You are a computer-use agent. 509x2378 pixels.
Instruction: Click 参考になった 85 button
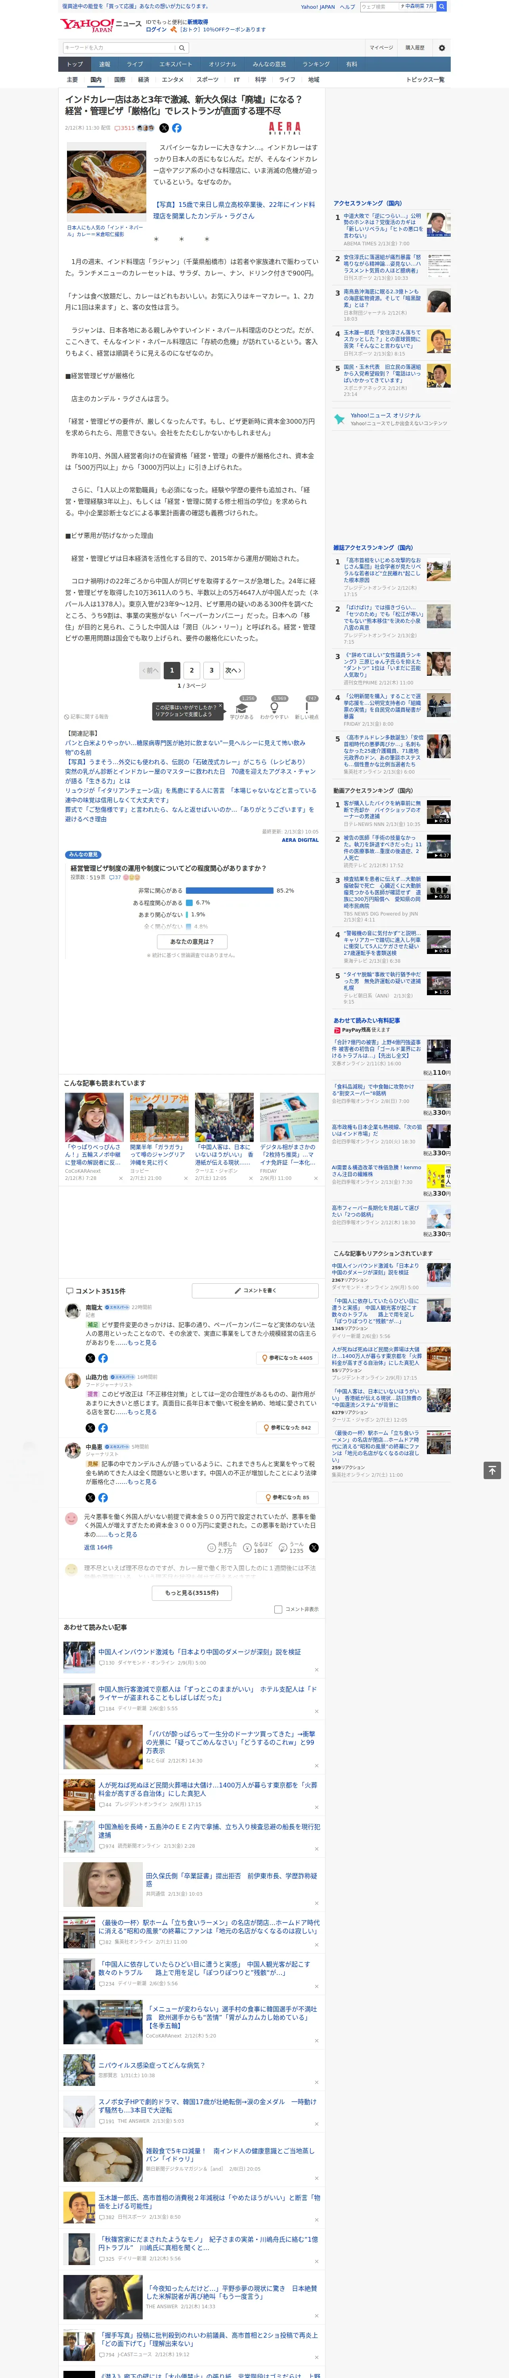coord(287,1497)
